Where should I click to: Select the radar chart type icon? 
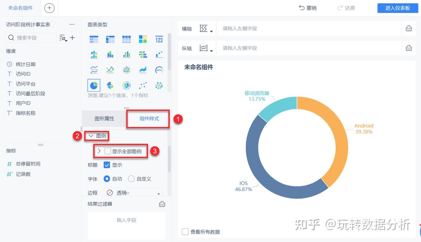click(x=126, y=69)
